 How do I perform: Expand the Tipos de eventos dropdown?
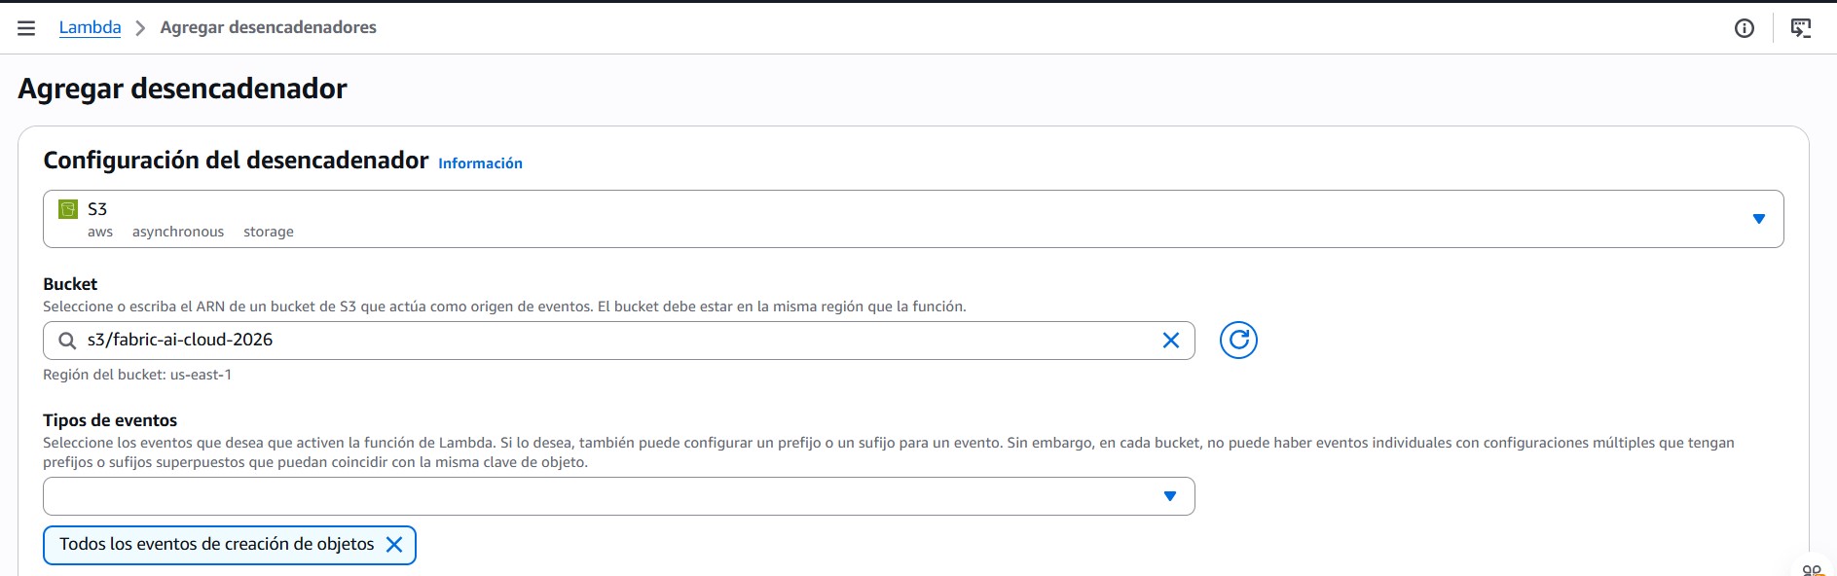point(618,496)
